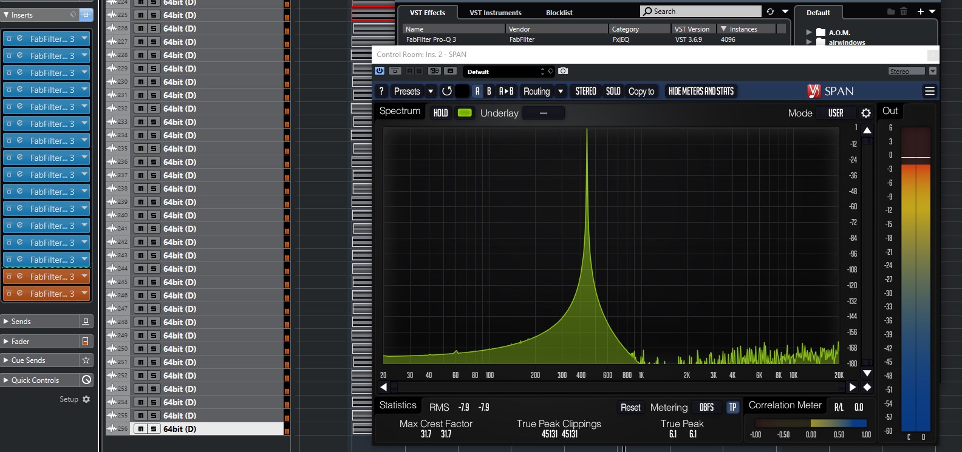
Task: Expand the airwindows folder
Action: click(x=809, y=42)
